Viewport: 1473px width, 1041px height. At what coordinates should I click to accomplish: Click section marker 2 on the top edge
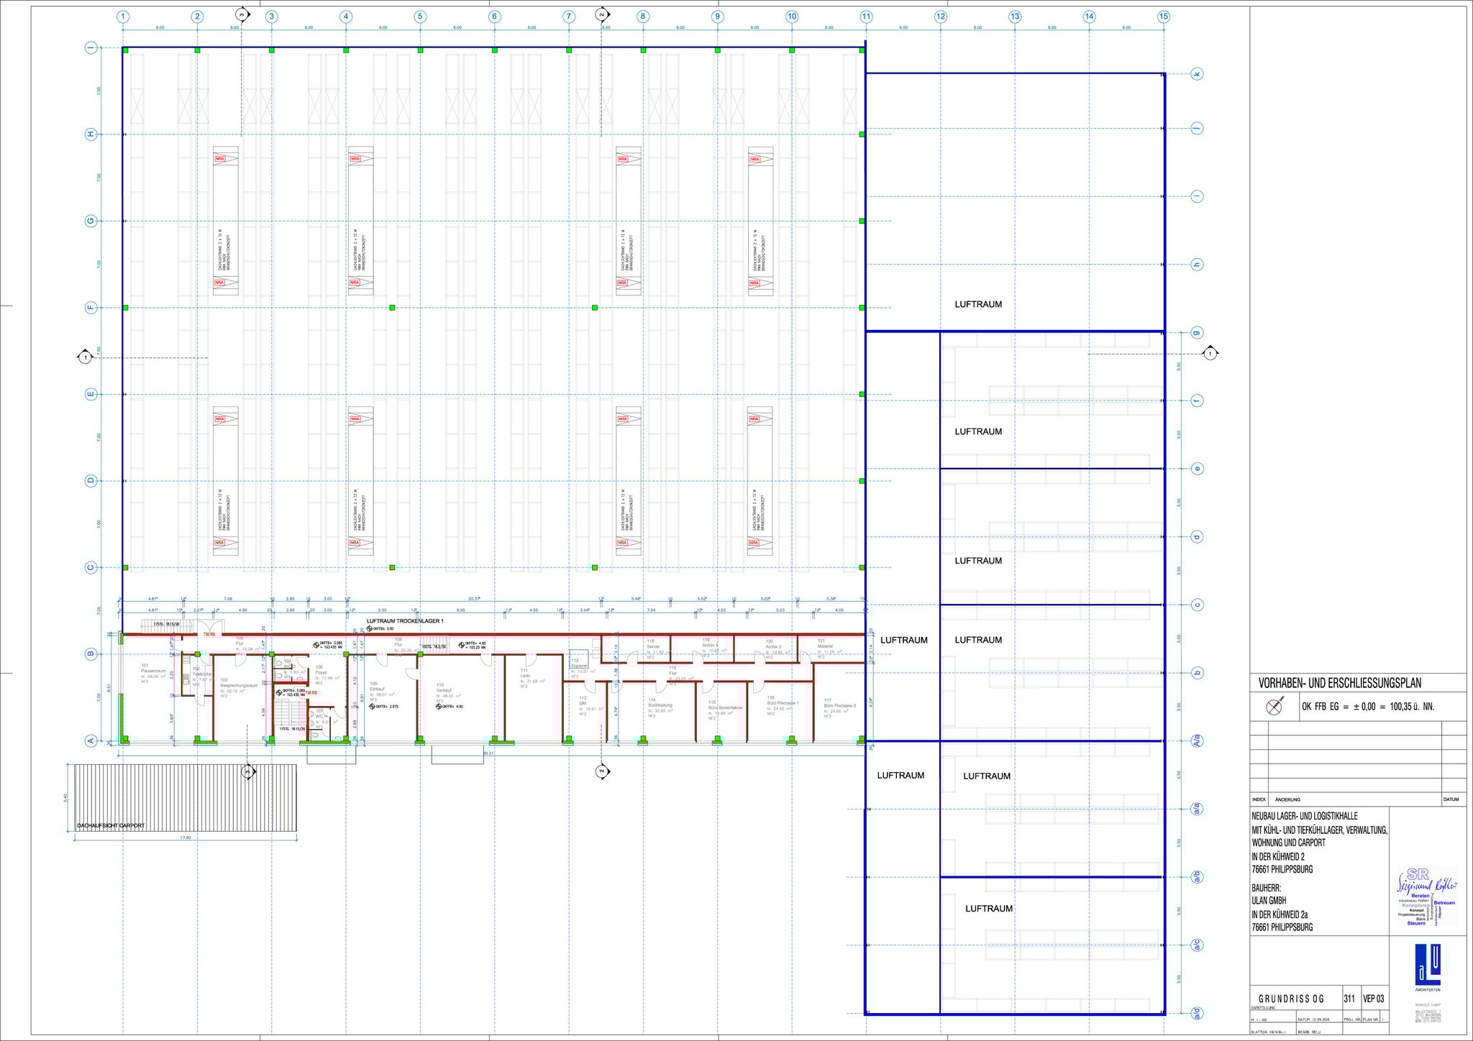click(x=602, y=14)
